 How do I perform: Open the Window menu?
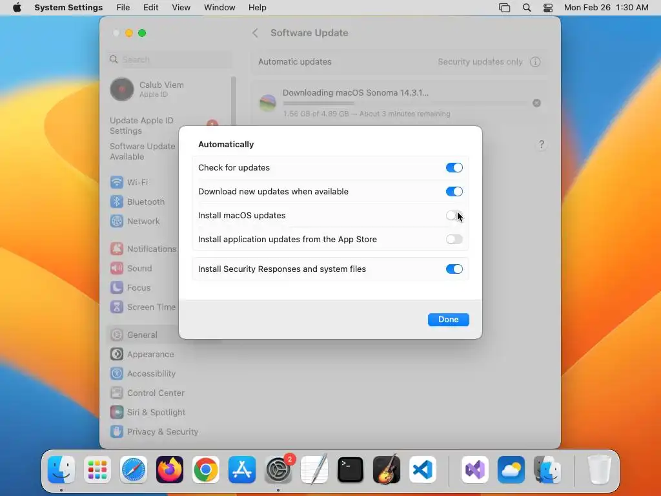coord(219,8)
